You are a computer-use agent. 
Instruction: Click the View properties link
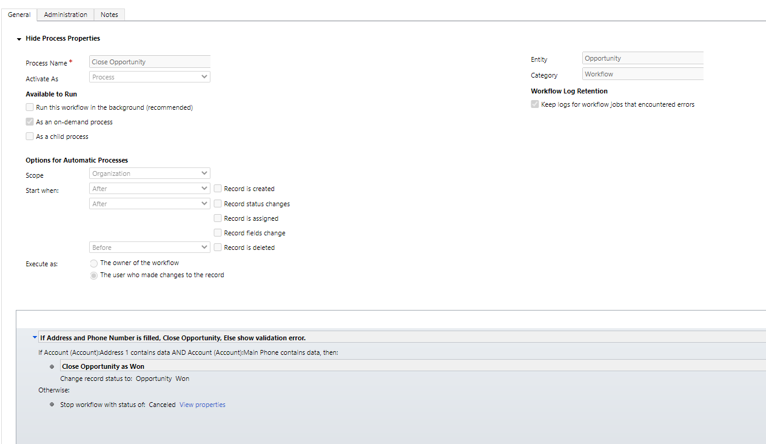(x=202, y=404)
